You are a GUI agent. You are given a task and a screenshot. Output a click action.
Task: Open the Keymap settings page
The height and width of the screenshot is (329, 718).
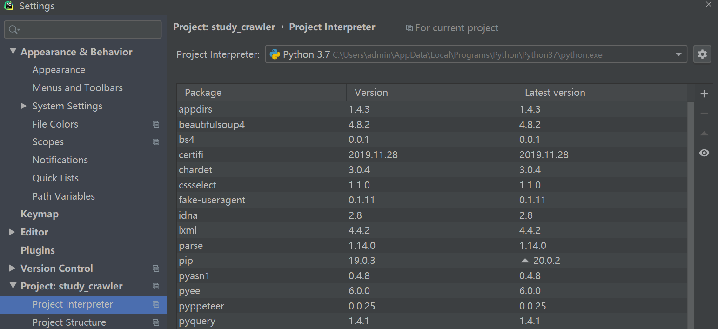pyautogui.click(x=40, y=214)
